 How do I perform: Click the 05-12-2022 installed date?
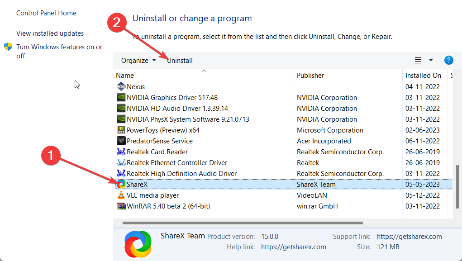pyautogui.click(x=423, y=195)
